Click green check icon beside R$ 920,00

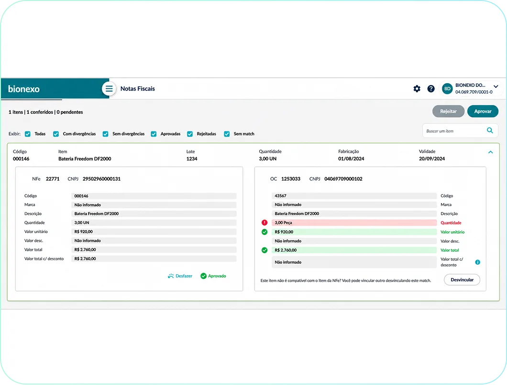(265, 232)
